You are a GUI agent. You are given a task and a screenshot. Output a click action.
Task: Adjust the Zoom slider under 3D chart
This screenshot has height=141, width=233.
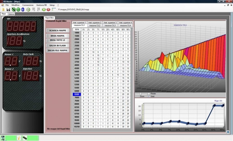tap(141, 94)
